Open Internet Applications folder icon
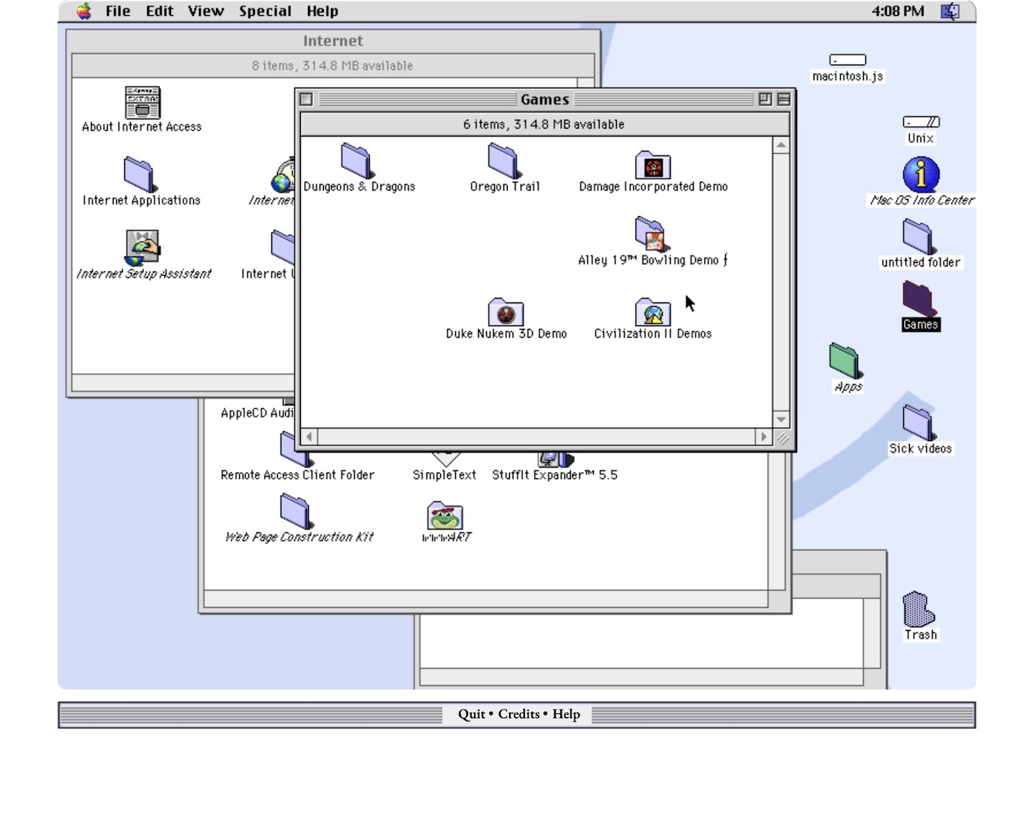The height and width of the screenshot is (839, 1034). click(139, 175)
